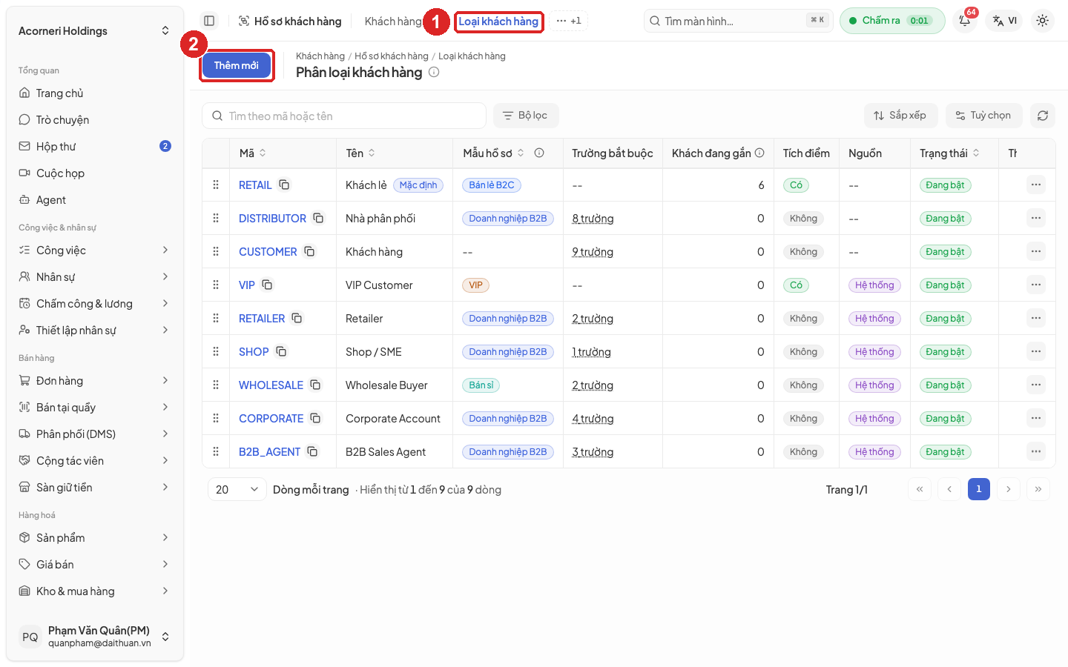Switch language using the VI button

[1004, 21]
